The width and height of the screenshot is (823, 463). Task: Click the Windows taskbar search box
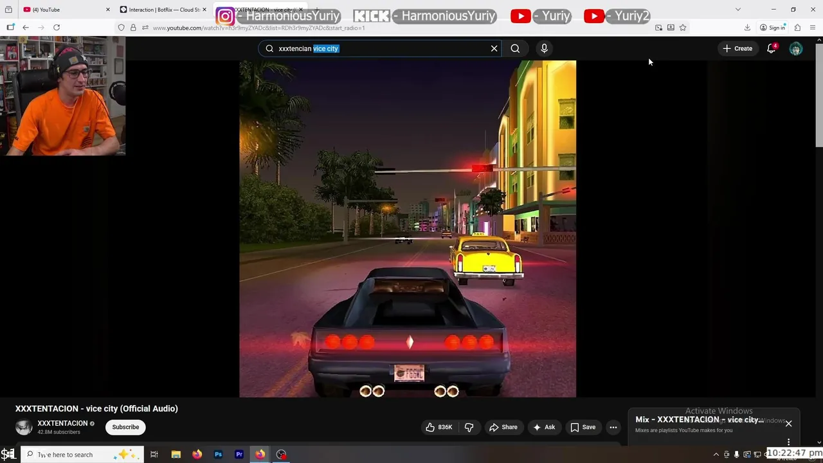[x=82, y=455]
